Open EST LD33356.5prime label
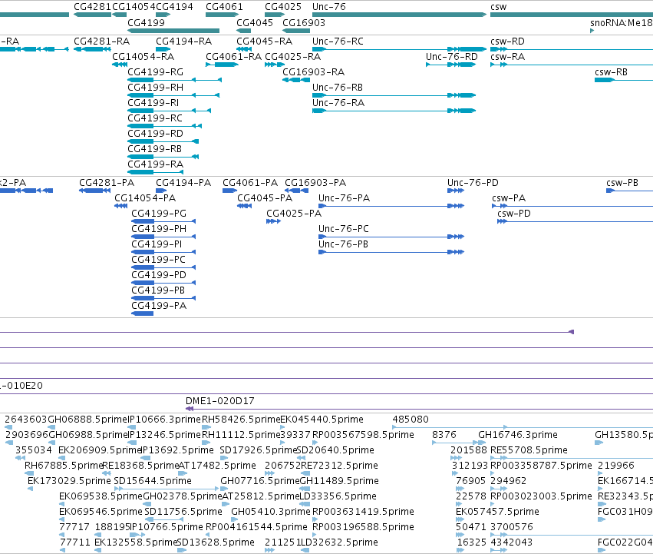 pyautogui.click(x=338, y=497)
